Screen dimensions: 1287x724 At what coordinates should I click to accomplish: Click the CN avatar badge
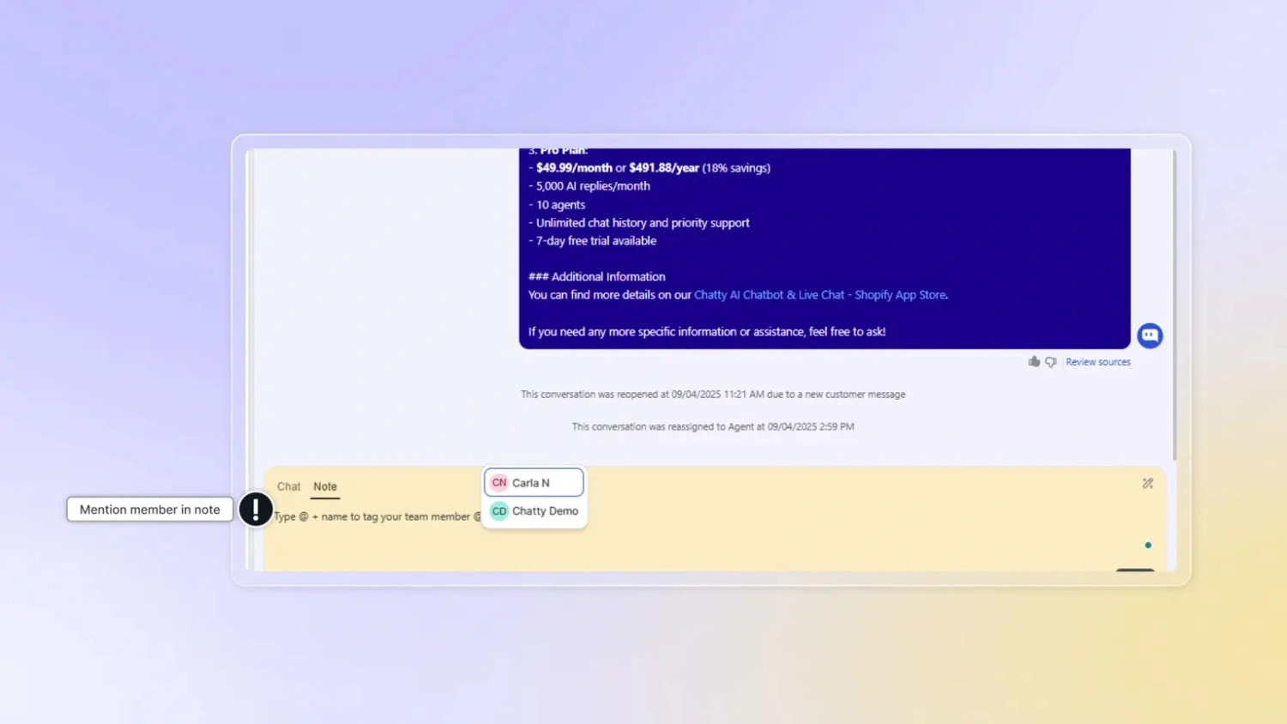point(499,483)
